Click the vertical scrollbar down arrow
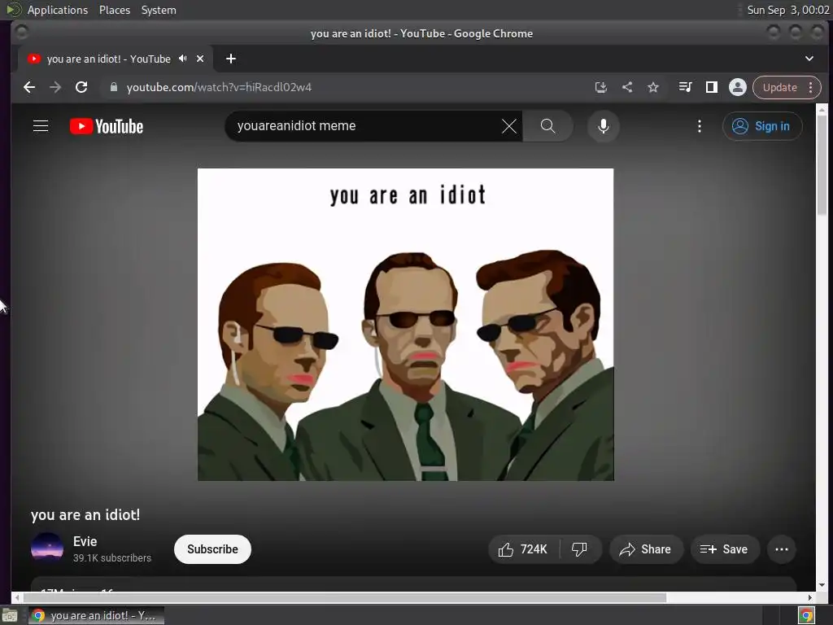Screen dimensions: 833x625 click(x=822, y=585)
